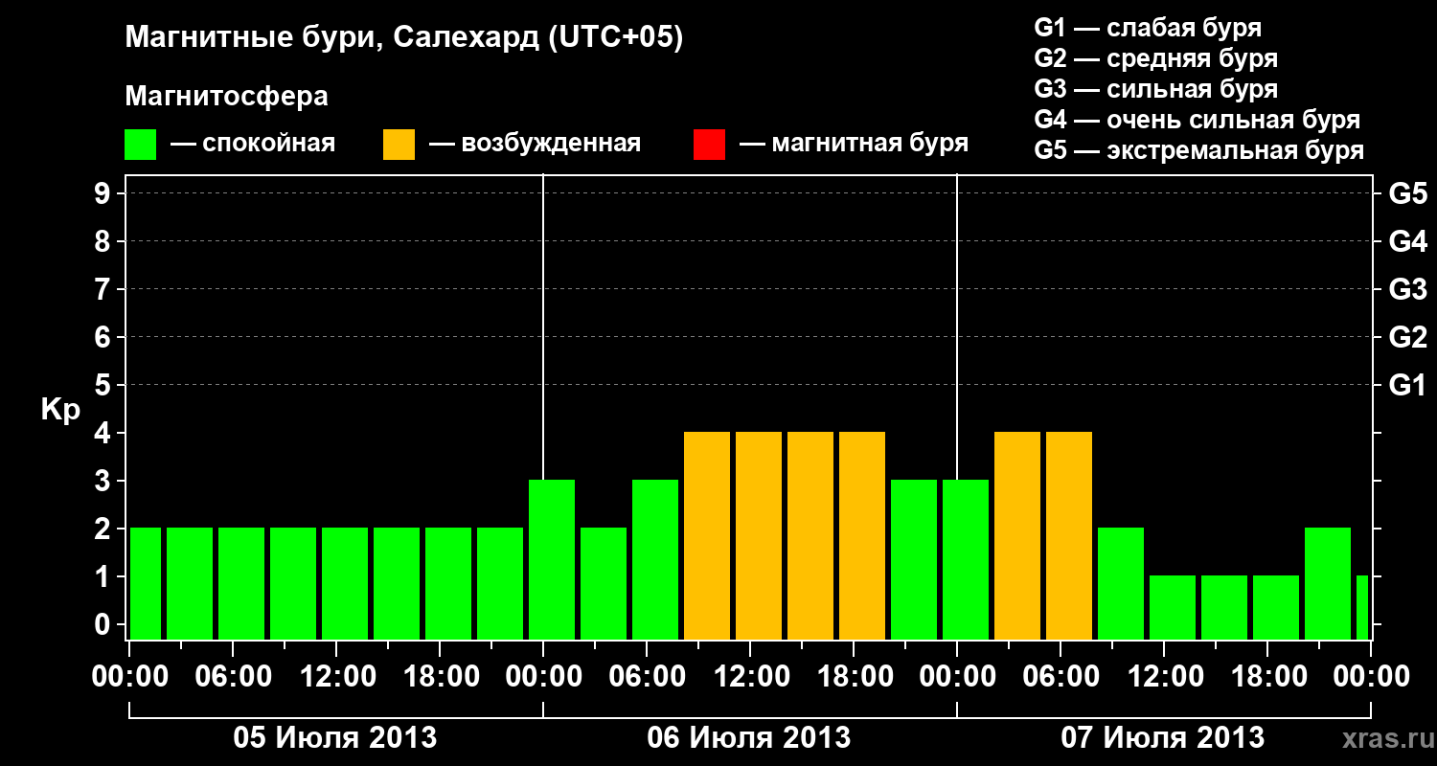Image resolution: width=1437 pixels, height=766 pixels.
Task: Click the orange bar at 03:00–06:00 on 07 Июля
Action: (x=1017, y=535)
